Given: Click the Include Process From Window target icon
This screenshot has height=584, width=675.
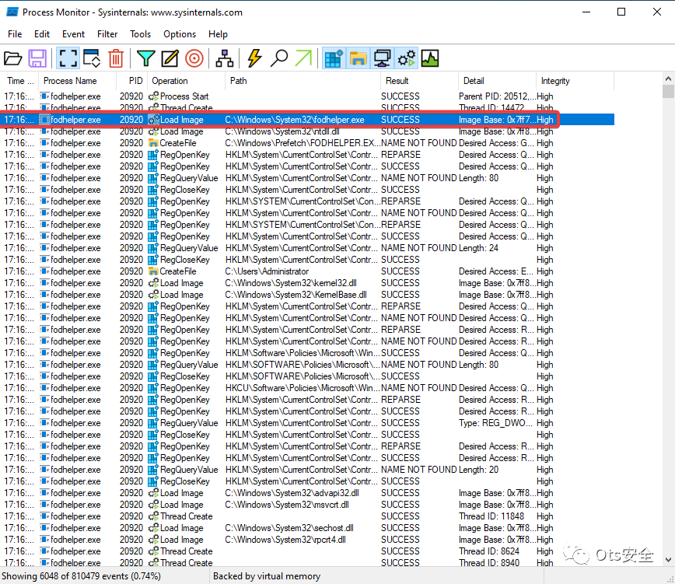Looking at the screenshot, I should (x=194, y=58).
